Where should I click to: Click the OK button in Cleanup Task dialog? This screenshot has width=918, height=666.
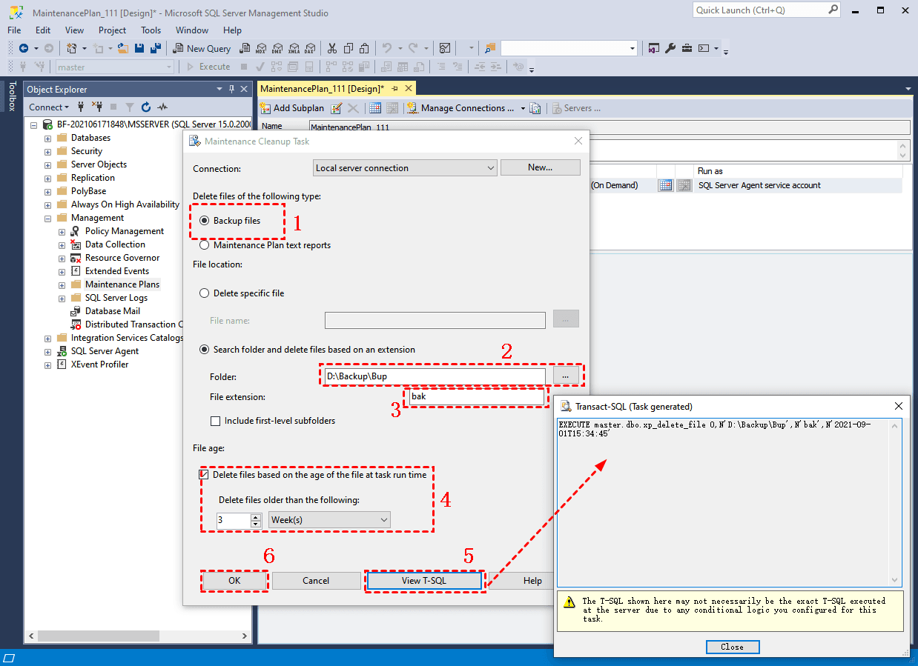234,581
